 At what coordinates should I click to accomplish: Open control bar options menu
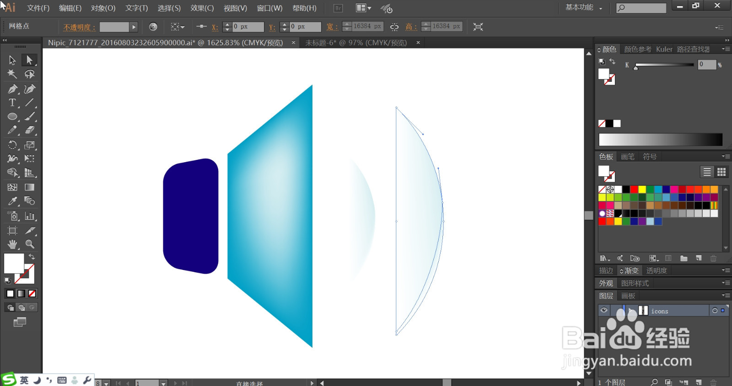point(719,27)
